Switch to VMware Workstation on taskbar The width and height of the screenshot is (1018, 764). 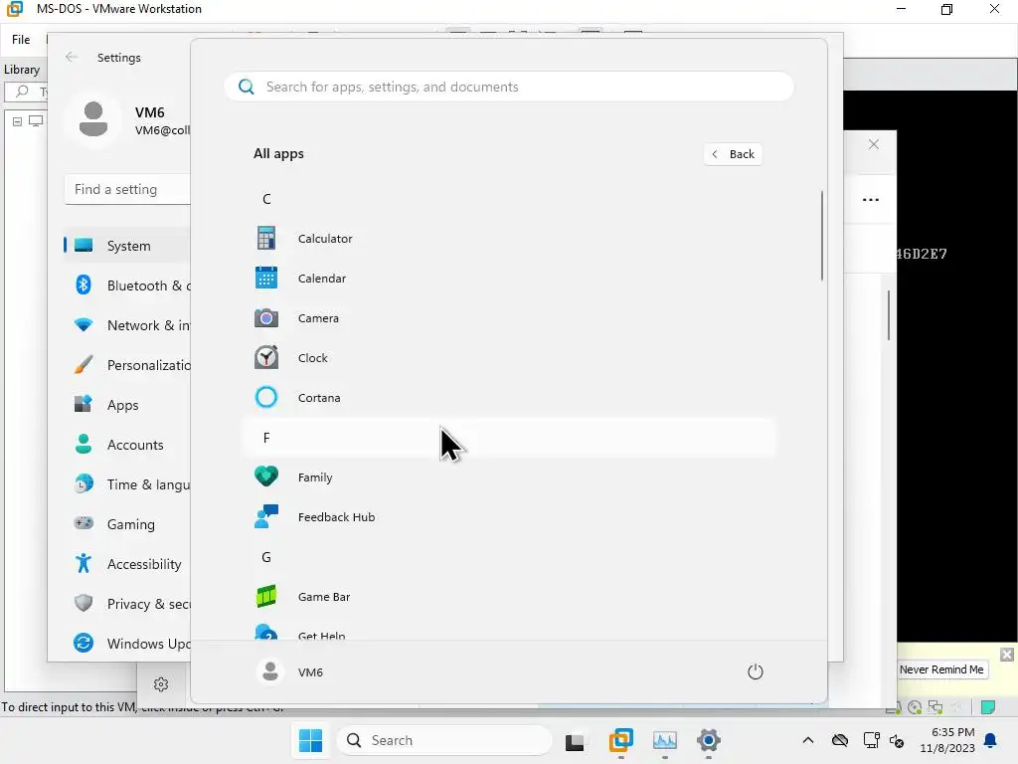click(621, 740)
